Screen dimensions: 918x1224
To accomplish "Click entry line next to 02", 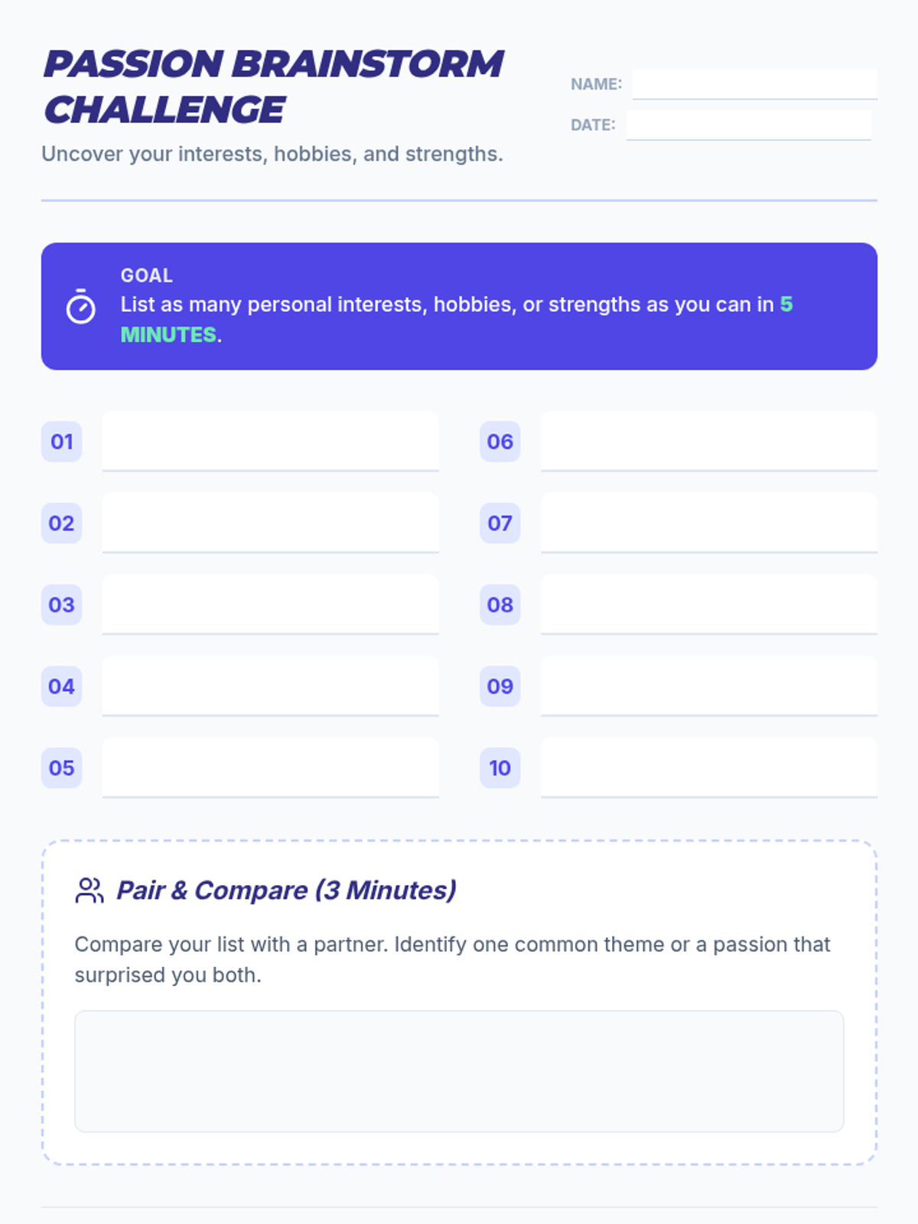I will (270, 523).
